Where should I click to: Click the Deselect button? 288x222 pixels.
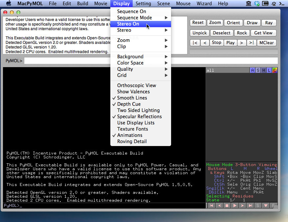coord(222,33)
